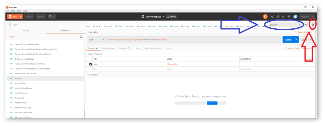This screenshot has width=325, height=126.
Task: Open the Authorization request tab
Action: [108, 48]
